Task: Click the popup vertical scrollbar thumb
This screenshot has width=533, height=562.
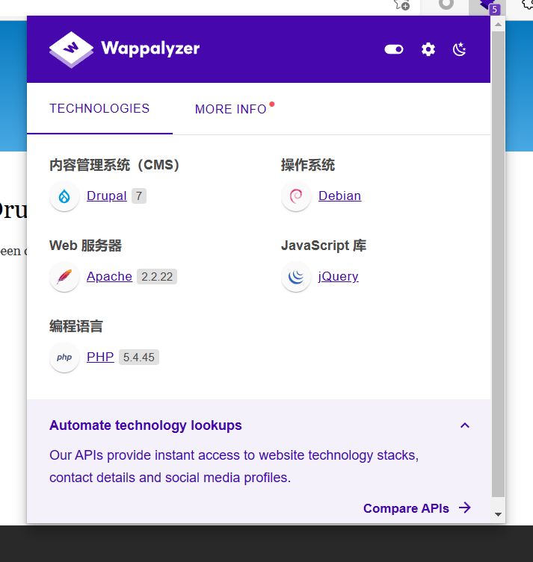Action: point(498,264)
